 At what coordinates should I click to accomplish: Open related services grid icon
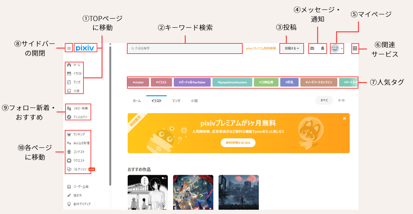click(x=355, y=48)
